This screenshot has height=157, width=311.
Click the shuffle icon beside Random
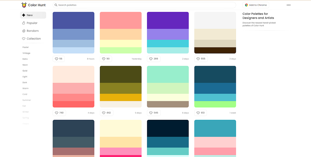point(24,31)
